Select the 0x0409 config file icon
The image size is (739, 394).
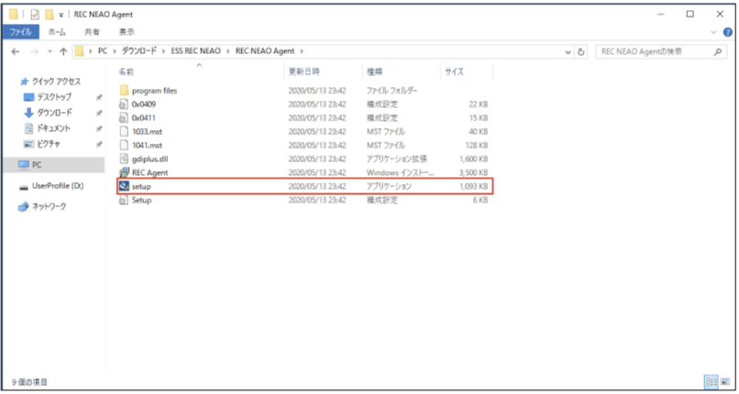(x=124, y=104)
